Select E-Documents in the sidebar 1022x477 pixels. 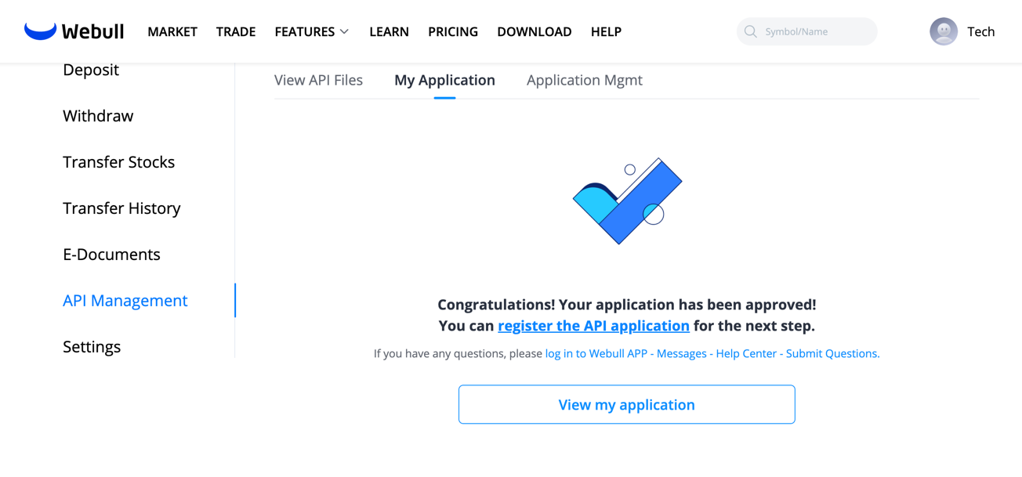click(x=111, y=255)
